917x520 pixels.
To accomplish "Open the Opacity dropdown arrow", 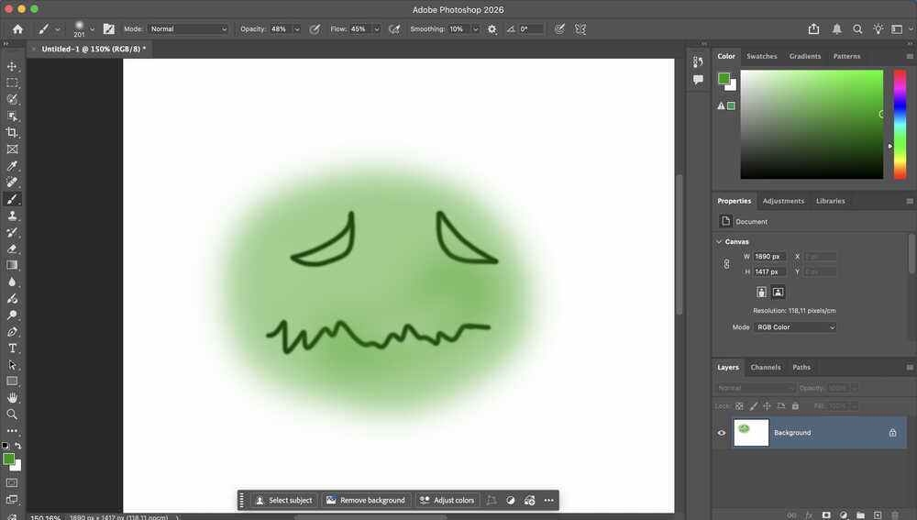I will tap(297, 28).
